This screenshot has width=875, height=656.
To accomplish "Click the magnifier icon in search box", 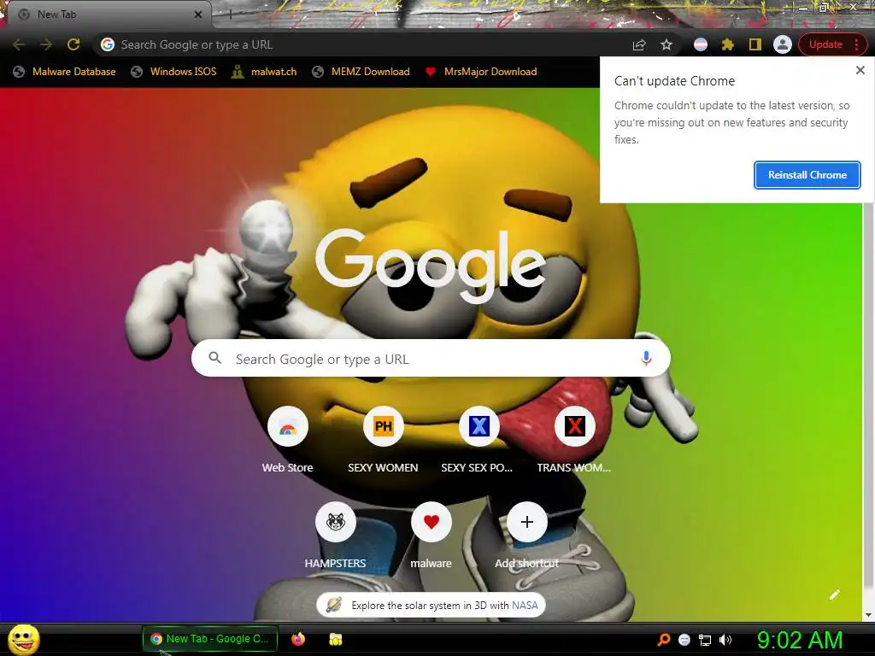I will (x=214, y=358).
